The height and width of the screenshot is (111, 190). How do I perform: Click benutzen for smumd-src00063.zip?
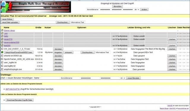pos(58,56)
